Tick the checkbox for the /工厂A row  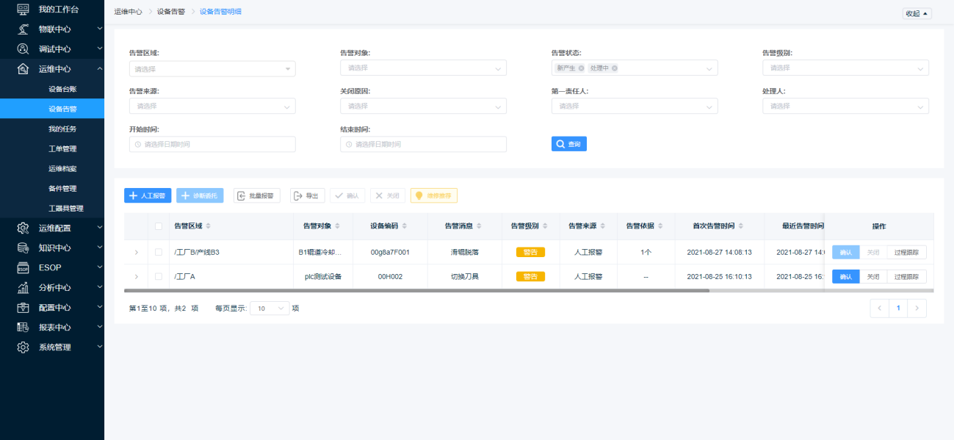point(158,277)
